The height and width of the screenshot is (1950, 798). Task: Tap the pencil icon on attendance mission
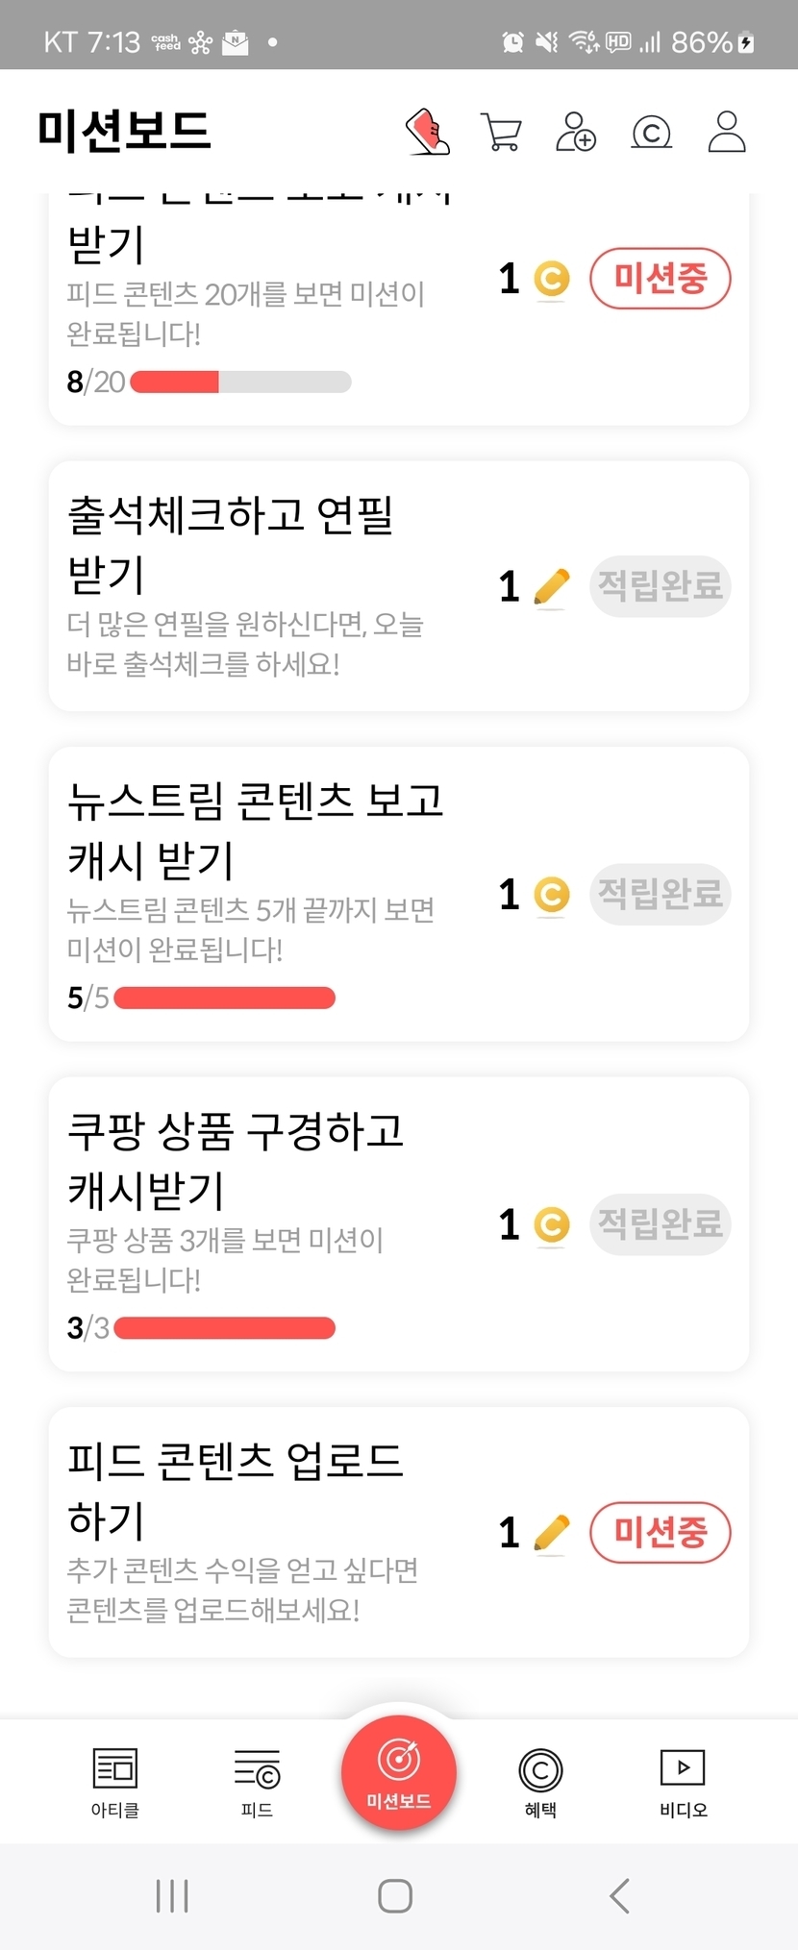point(551,587)
